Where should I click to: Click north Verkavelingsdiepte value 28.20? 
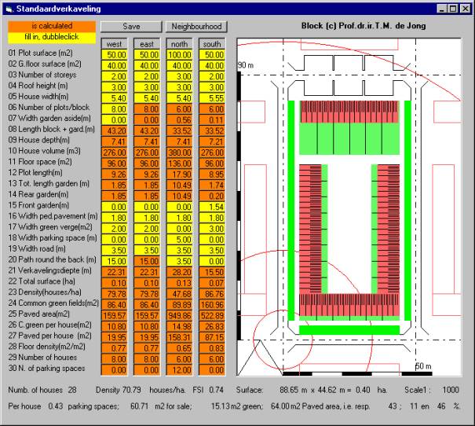click(179, 272)
